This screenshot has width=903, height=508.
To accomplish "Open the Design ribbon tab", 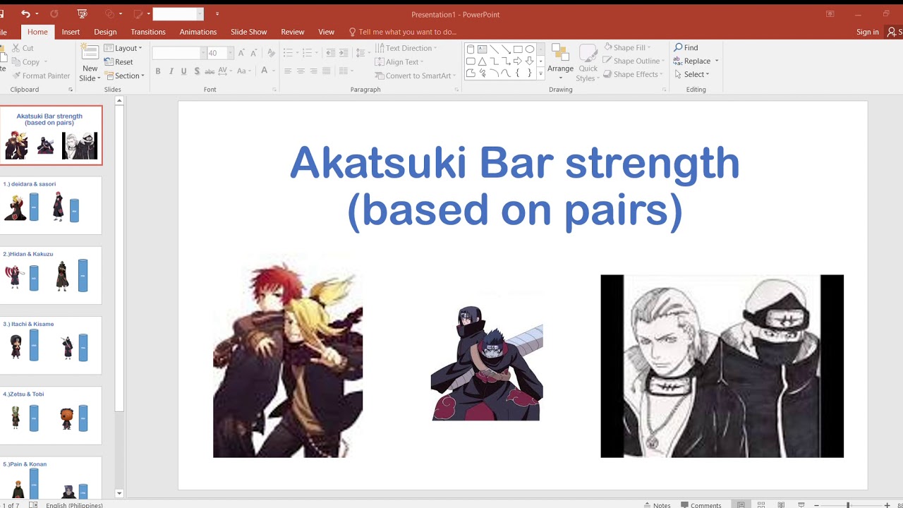I will coord(105,32).
